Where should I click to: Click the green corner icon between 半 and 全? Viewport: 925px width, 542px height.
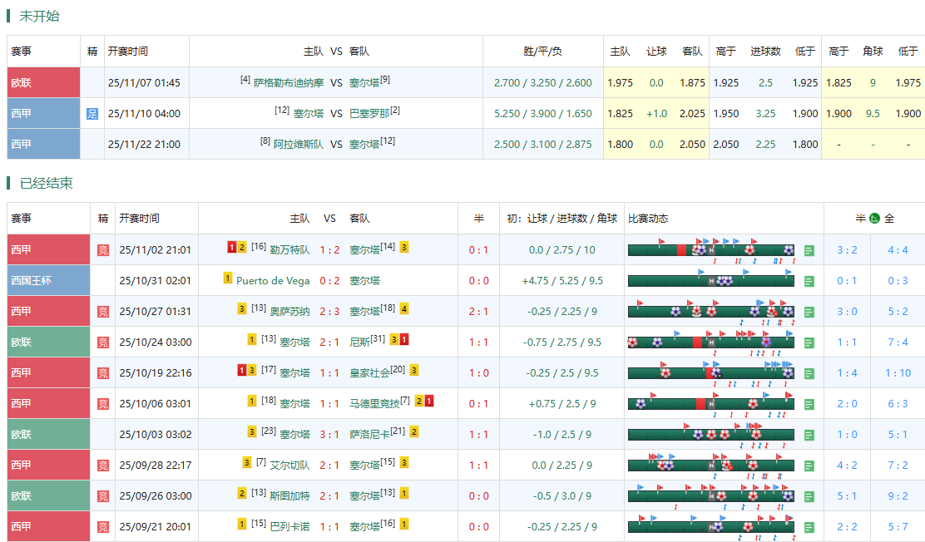tap(874, 219)
